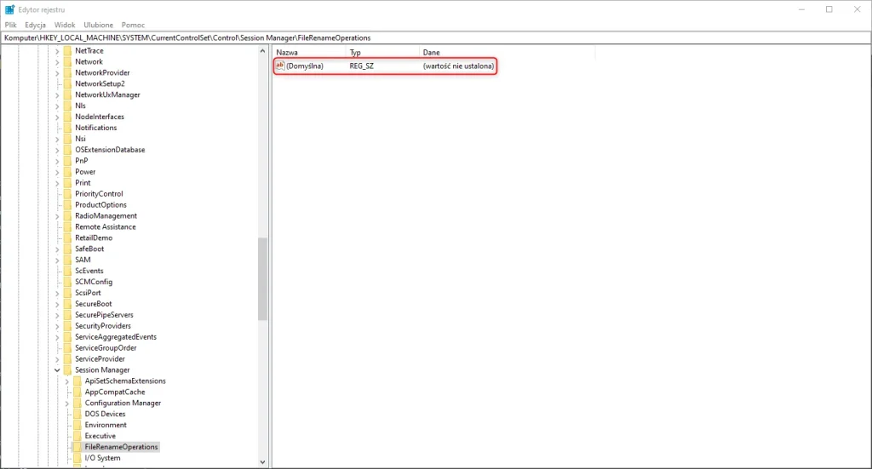The image size is (872, 469).
Task: Expand the Nls key
Action: pos(57,106)
